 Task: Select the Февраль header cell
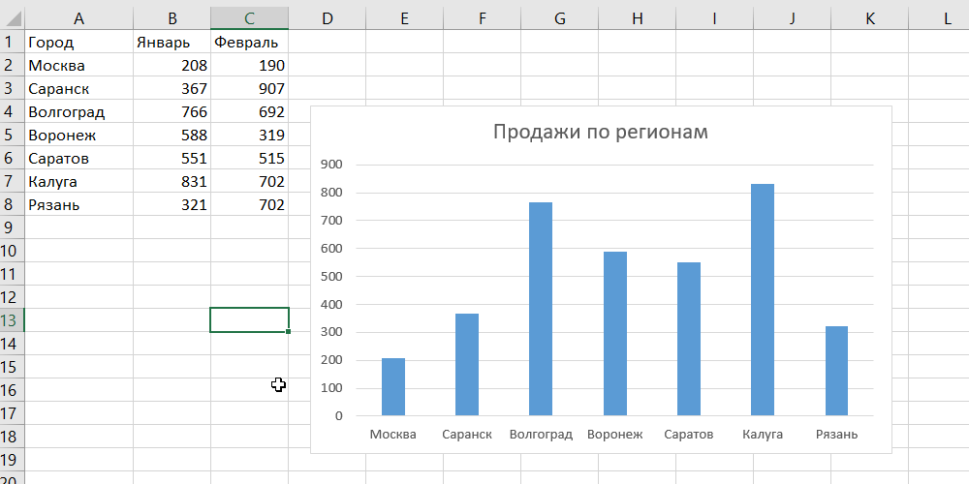pyautogui.click(x=249, y=43)
